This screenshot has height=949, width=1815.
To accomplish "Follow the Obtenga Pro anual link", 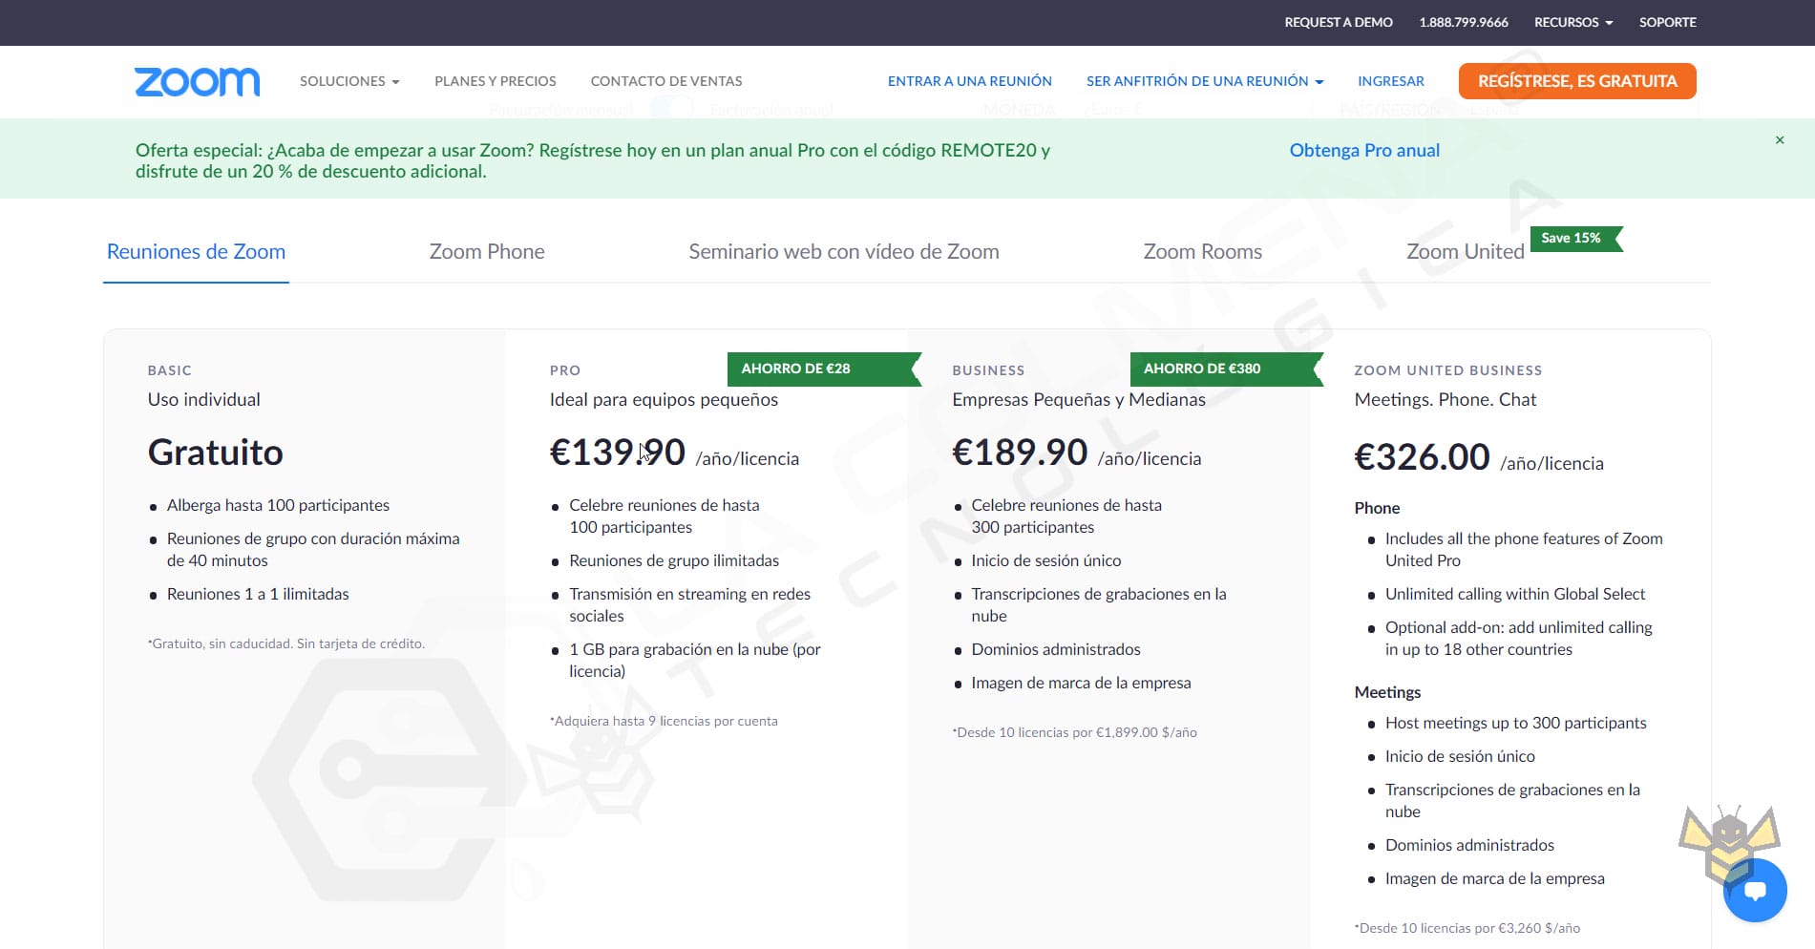I will point(1363,151).
